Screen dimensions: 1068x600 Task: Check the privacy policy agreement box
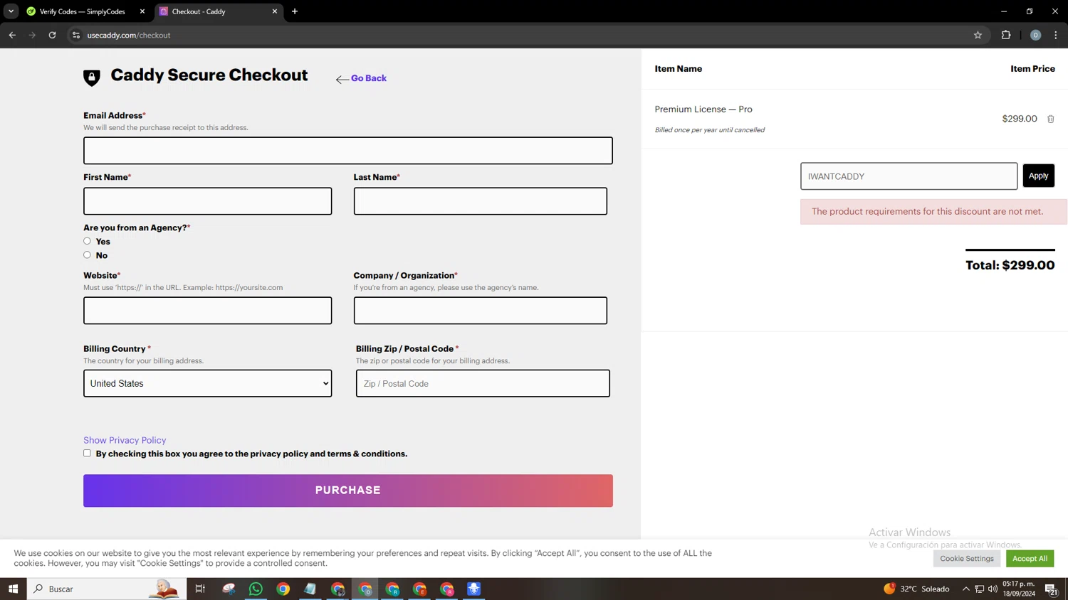[87, 453]
